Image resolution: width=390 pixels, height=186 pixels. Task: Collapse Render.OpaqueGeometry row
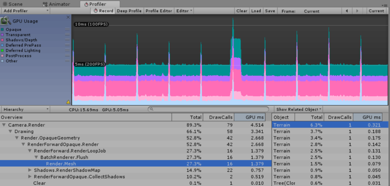(x=17, y=138)
